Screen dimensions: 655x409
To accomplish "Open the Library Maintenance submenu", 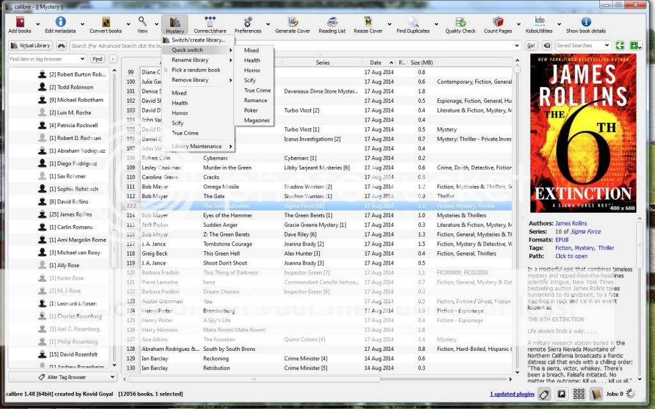I will coord(198,146).
